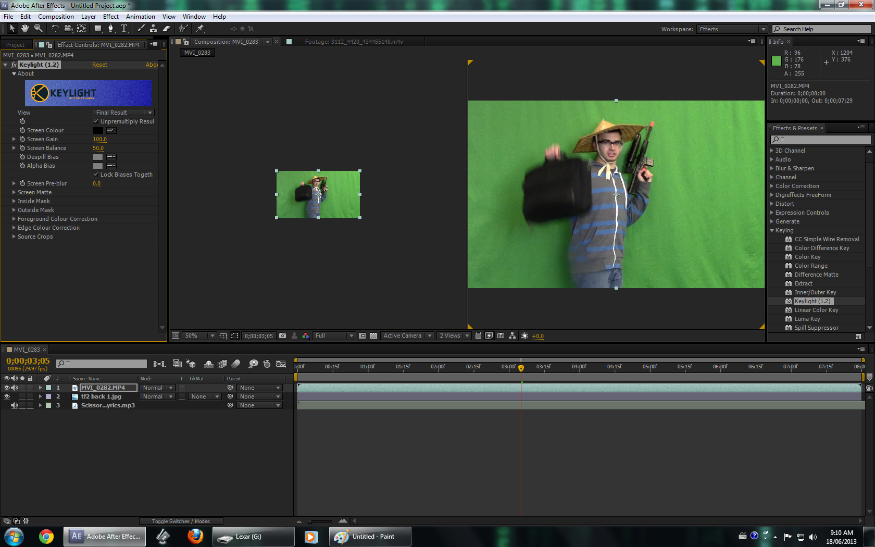Click the Effects & Presets search field
875x547 pixels.
tap(820, 139)
